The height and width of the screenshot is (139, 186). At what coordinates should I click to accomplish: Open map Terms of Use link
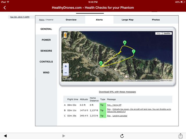click(x=166, y=81)
